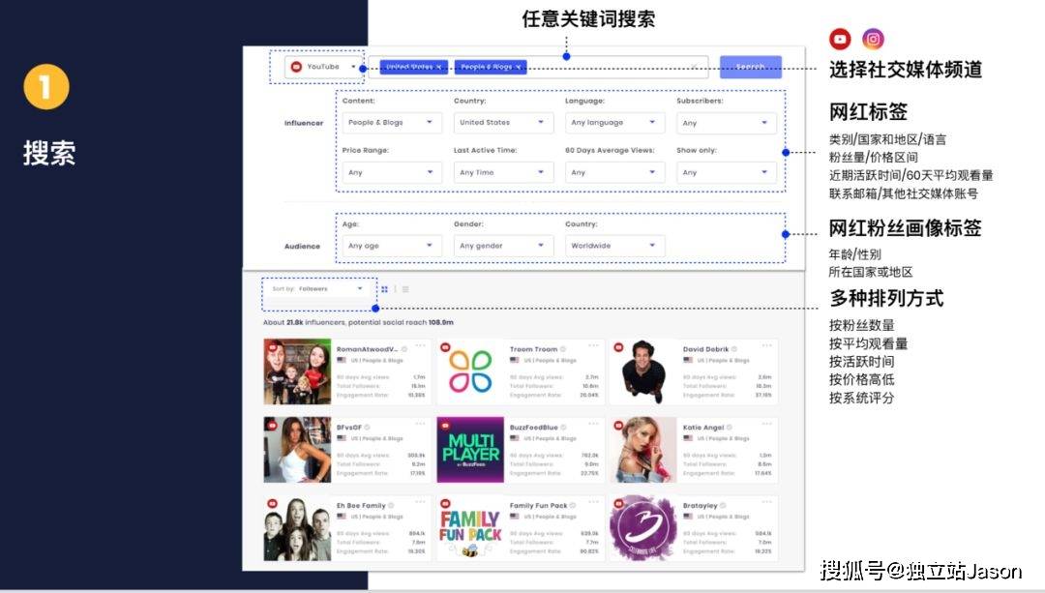
Task: Remove the People & Blogs search tag
Action: coord(517,68)
